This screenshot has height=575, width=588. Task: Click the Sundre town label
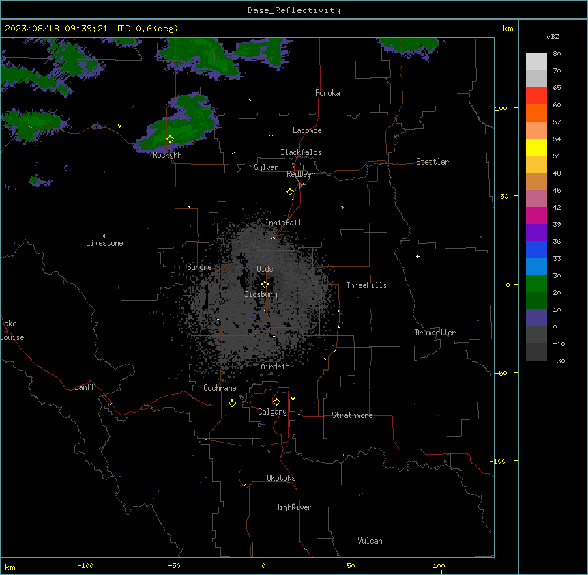pyautogui.click(x=199, y=267)
